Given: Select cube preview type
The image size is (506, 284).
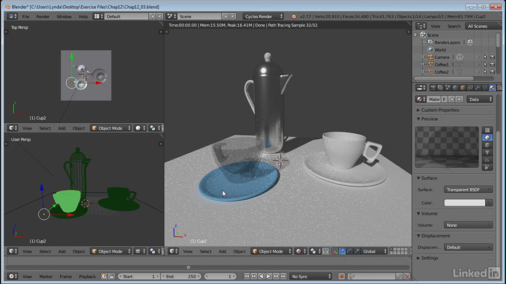Looking at the screenshot, I should click(x=487, y=145).
